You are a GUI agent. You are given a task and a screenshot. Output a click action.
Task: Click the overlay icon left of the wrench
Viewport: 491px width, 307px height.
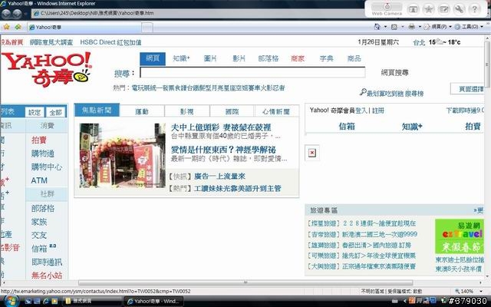coord(443,9)
